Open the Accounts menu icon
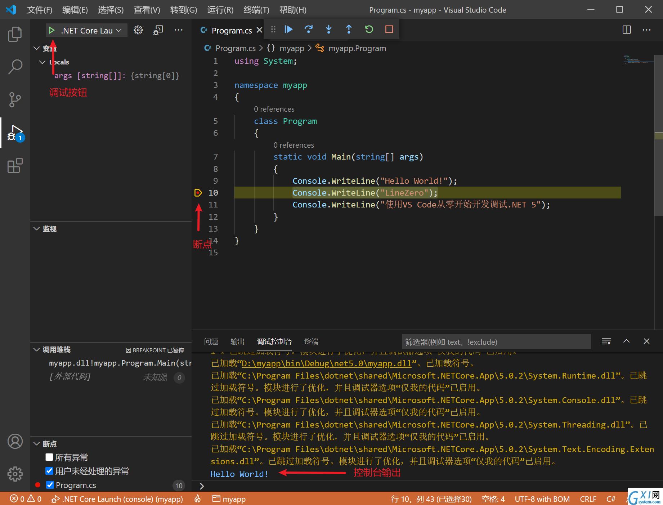 point(15,441)
